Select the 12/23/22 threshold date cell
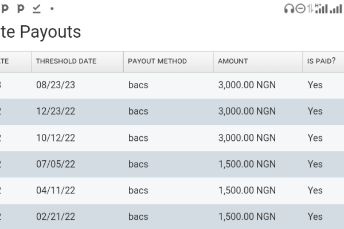 pyautogui.click(x=56, y=112)
